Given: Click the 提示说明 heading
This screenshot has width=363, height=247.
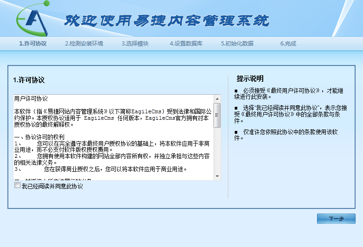Looking at the screenshot, I should click(x=250, y=79).
